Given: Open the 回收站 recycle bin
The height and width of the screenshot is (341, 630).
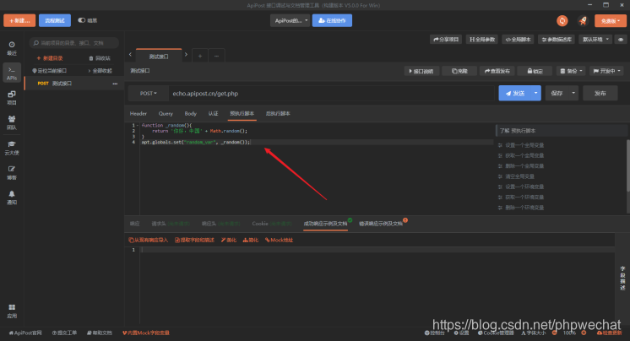Looking at the screenshot, I should pos(100,58).
